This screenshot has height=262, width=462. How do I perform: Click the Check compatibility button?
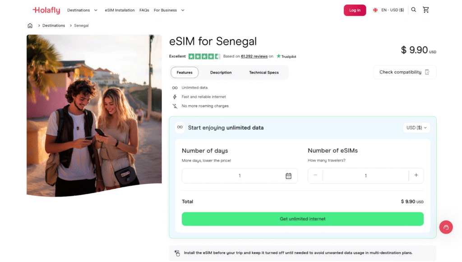[x=405, y=72]
